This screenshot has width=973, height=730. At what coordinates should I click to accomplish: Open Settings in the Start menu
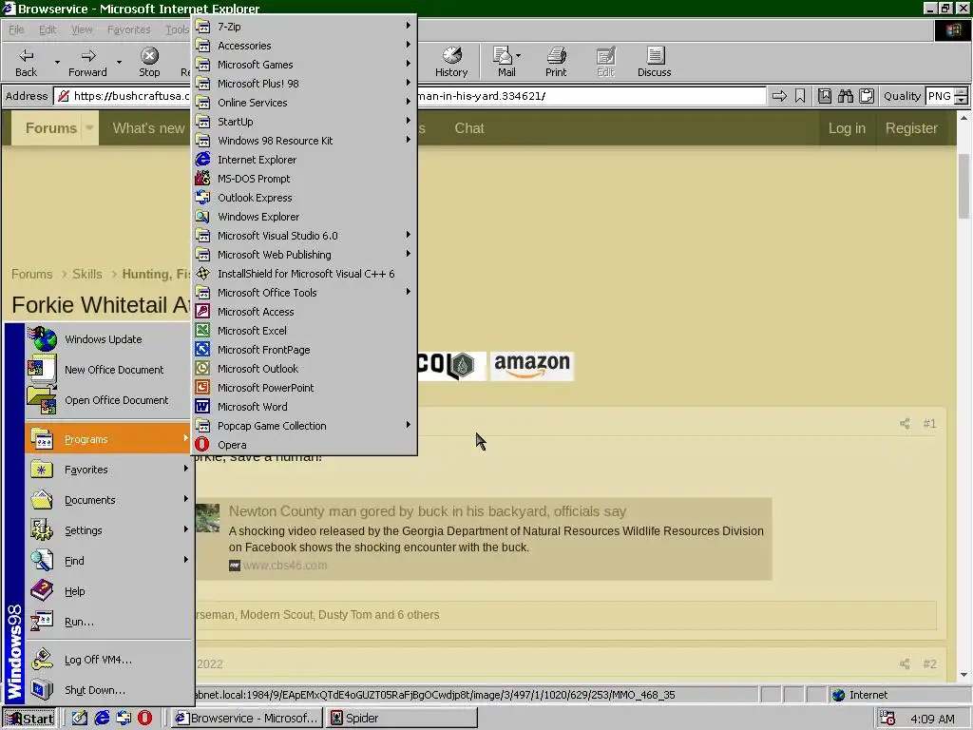[x=108, y=530]
